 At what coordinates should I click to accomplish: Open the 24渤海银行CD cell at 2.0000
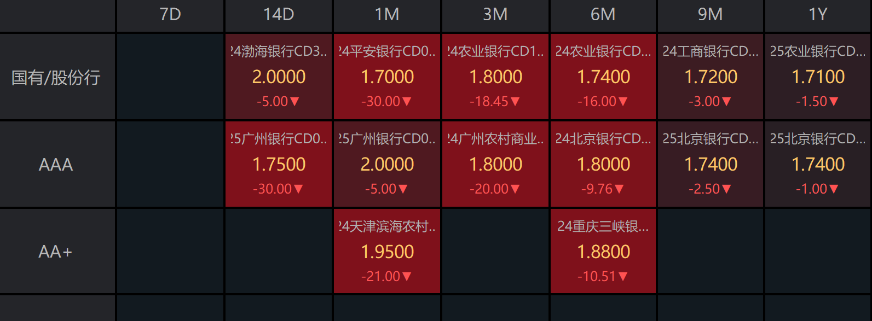279,77
